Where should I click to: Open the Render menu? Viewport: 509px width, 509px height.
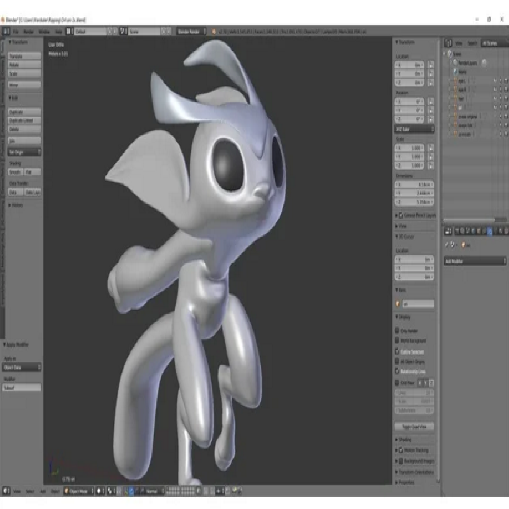(x=29, y=32)
